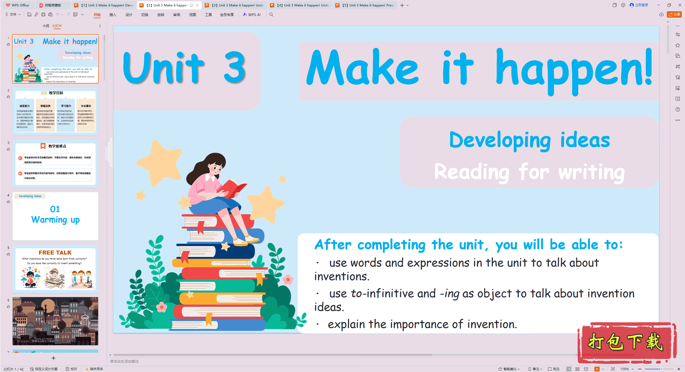
Task: Click the 缺失字体 missing fonts warning
Action: 94,369
